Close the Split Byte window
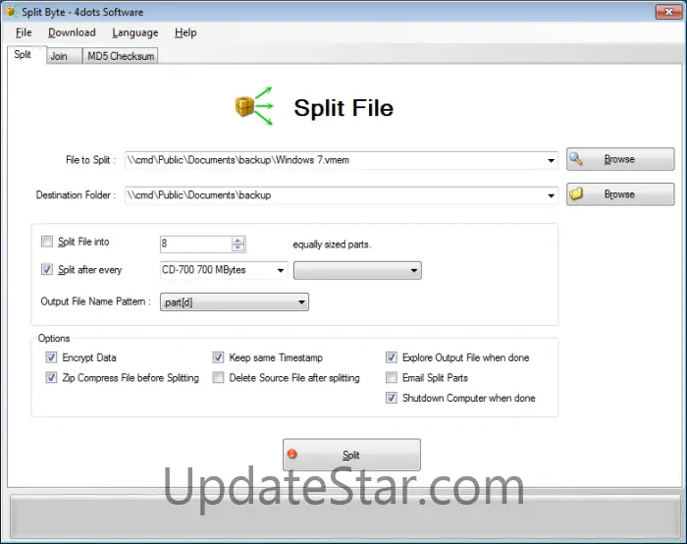The image size is (687, 544). tap(668, 12)
